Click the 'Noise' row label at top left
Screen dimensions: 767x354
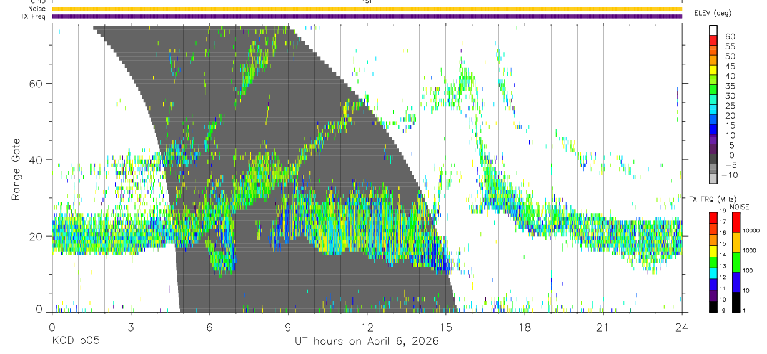point(37,9)
